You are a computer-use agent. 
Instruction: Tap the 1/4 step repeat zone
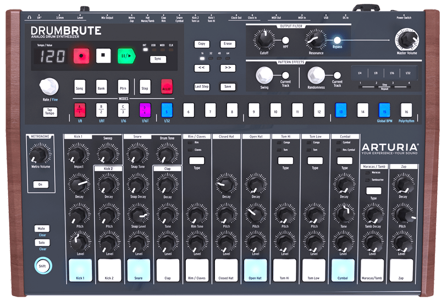[360, 73]
